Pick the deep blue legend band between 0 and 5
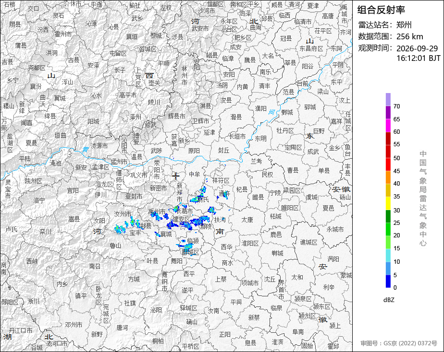 point(388,282)
